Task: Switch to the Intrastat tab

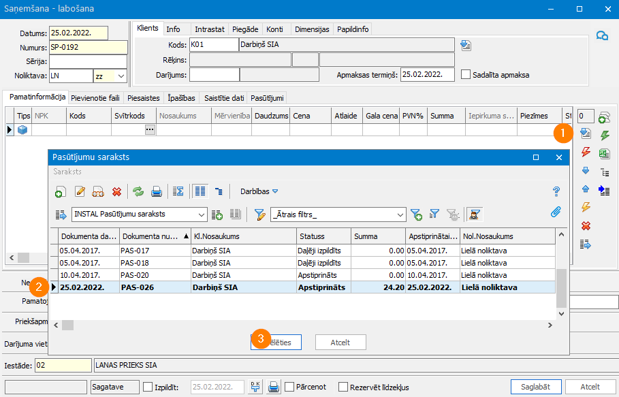Action: pos(210,29)
